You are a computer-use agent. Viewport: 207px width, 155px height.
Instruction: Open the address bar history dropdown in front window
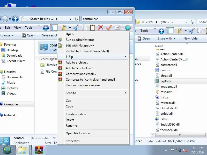pyautogui.click(x=70, y=19)
